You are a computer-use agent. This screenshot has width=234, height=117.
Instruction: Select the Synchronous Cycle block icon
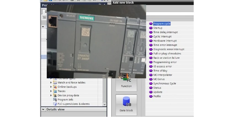[x=151, y=84]
